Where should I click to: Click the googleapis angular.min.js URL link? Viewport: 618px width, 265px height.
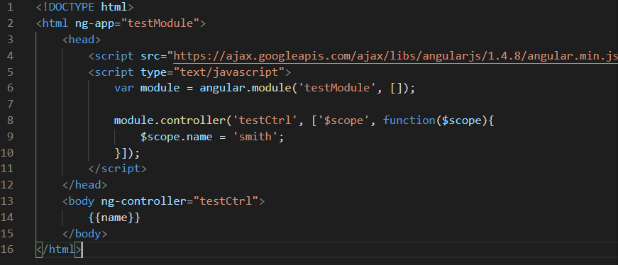[x=396, y=56]
